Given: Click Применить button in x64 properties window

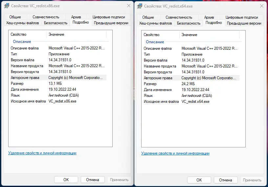Looking at the screenshot, I should (252, 180).
